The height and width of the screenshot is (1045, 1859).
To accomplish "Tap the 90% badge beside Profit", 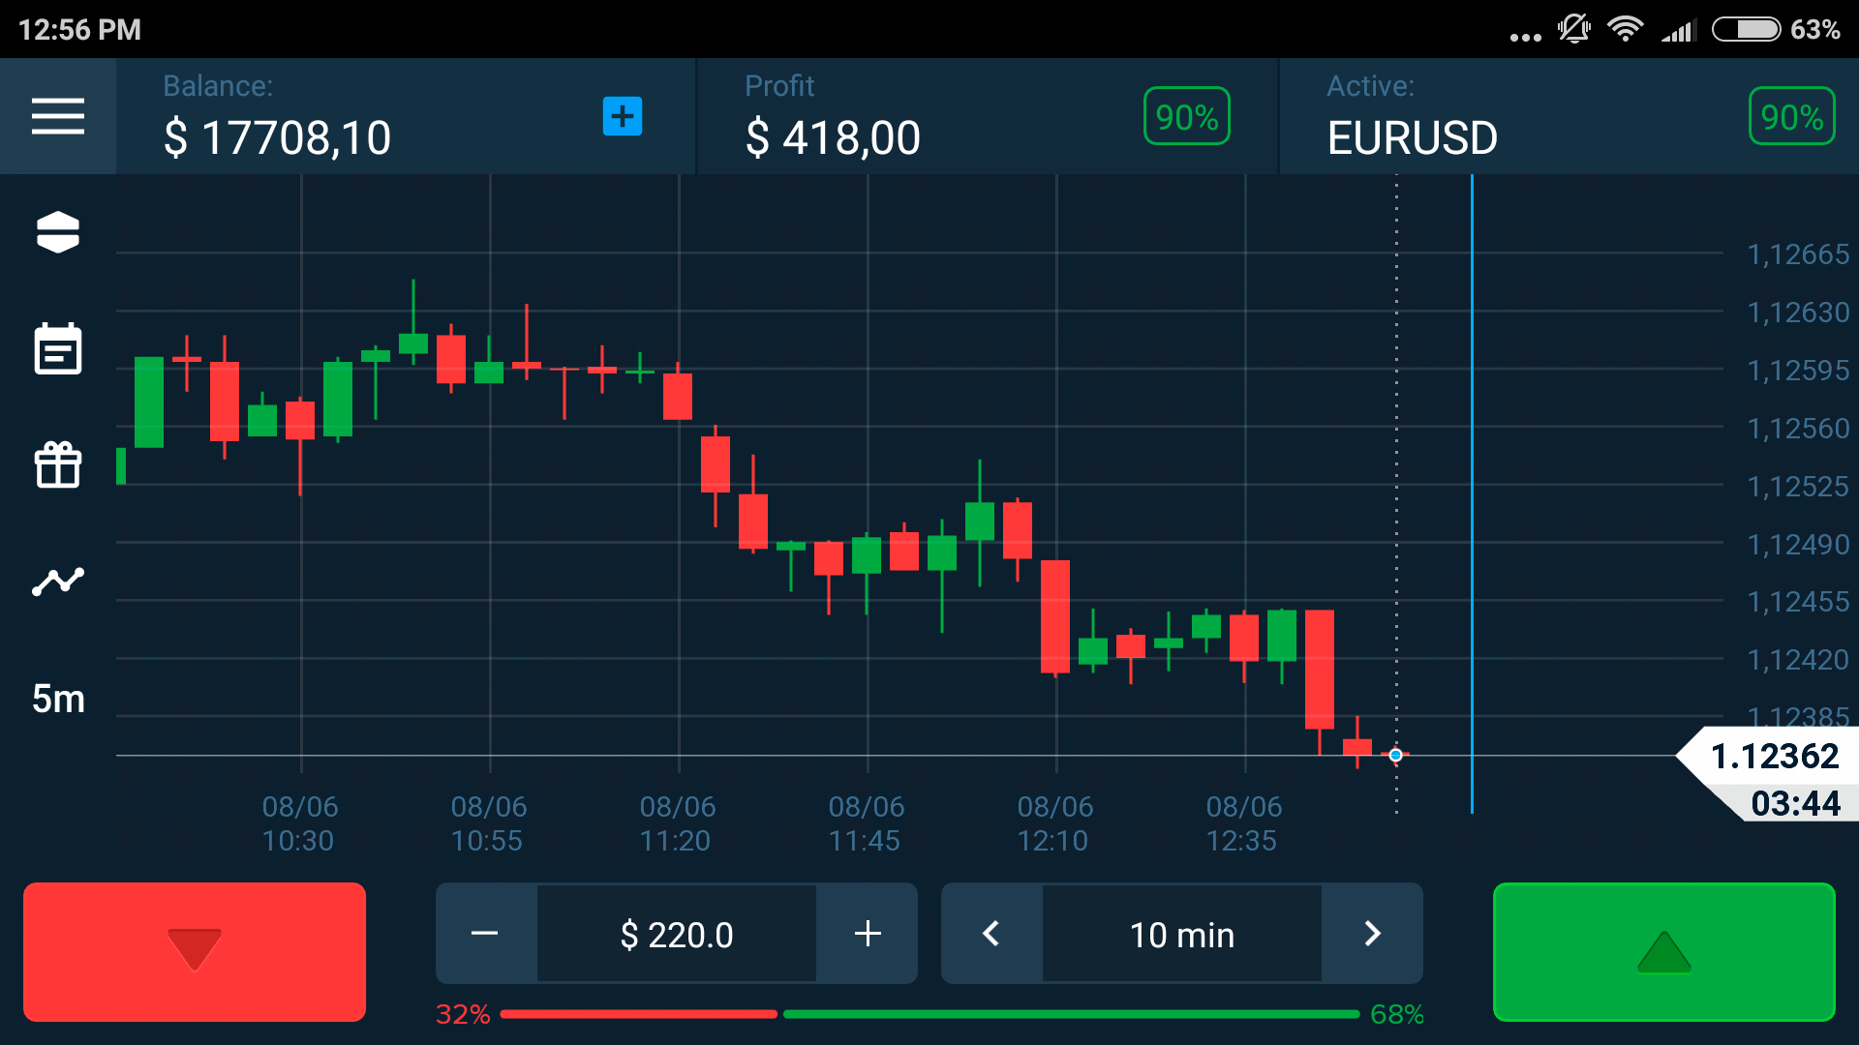I will click(x=1186, y=117).
